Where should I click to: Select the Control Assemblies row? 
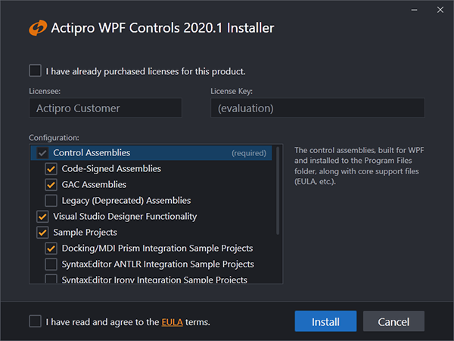(x=151, y=153)
